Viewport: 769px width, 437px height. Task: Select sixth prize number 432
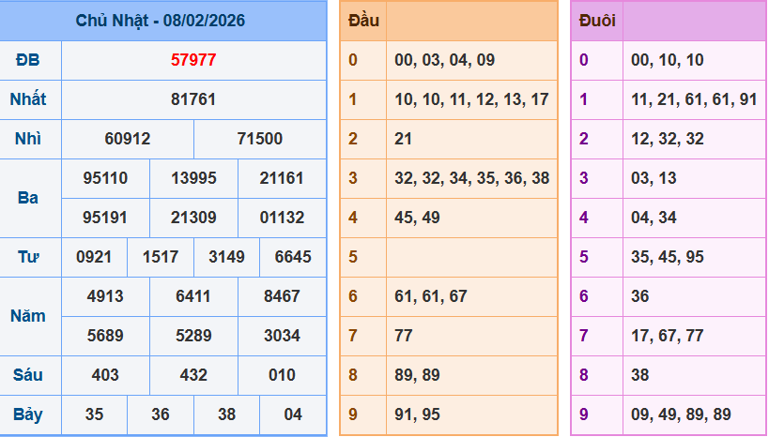[x=193, y=375]
